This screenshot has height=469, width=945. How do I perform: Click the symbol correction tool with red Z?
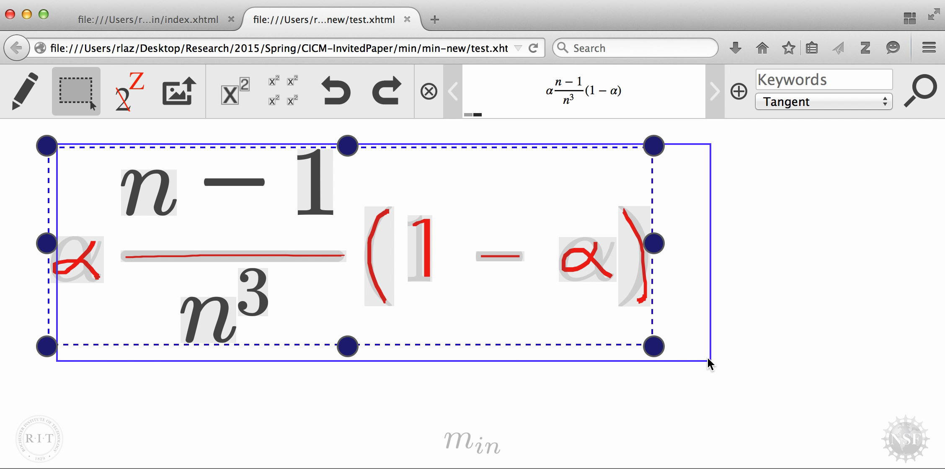coord(129,92)
